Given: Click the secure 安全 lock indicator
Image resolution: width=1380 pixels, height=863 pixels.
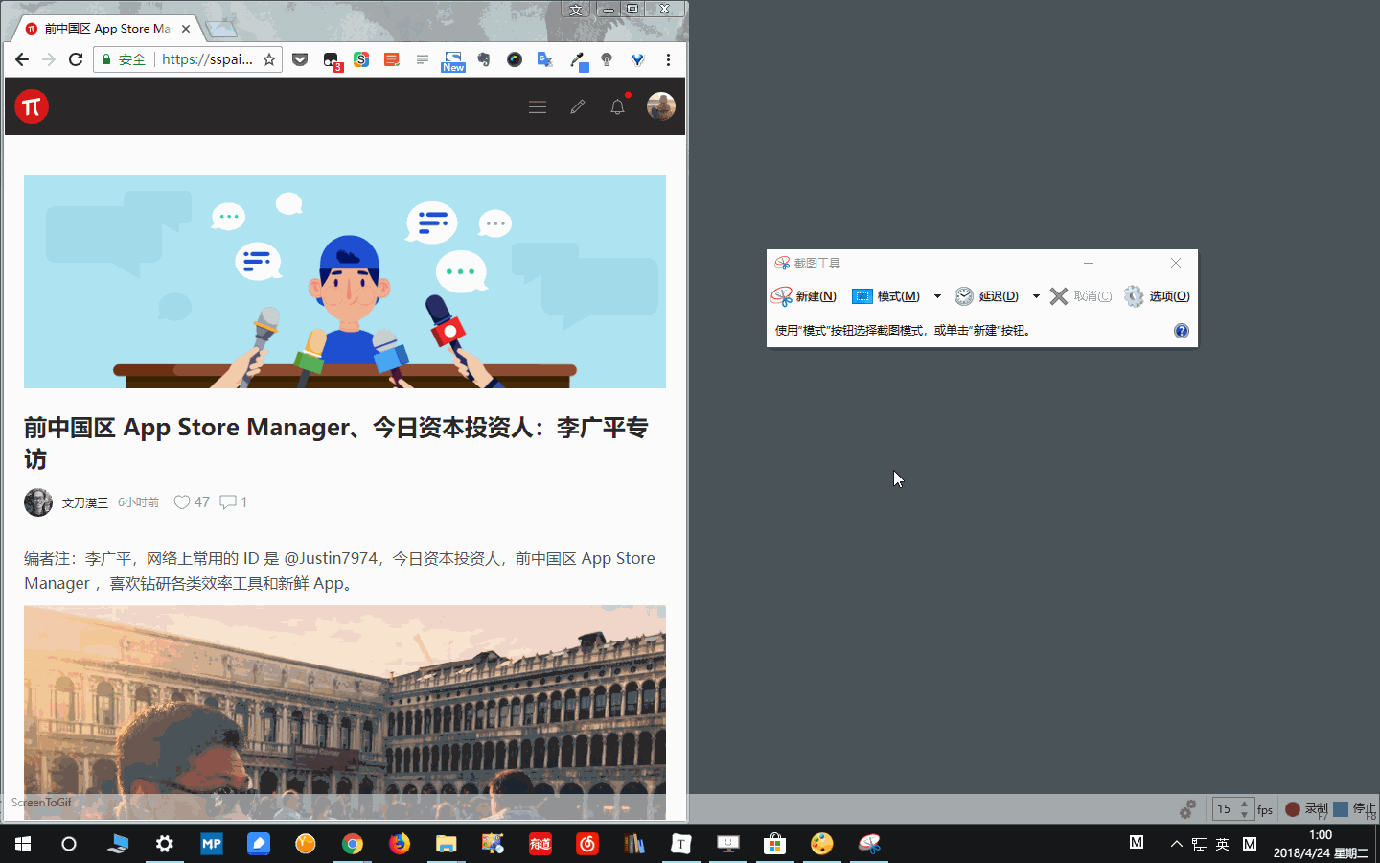Looking at the screenshot, I should (124, 59).
